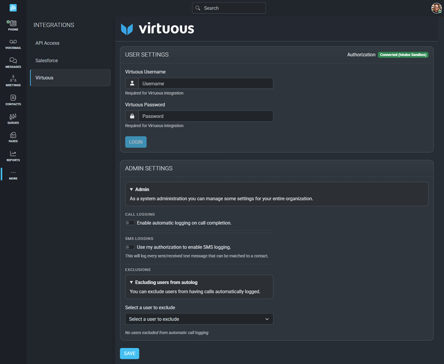Click the user icon beside Username field
444x364 pixels.
coord(132,83)
